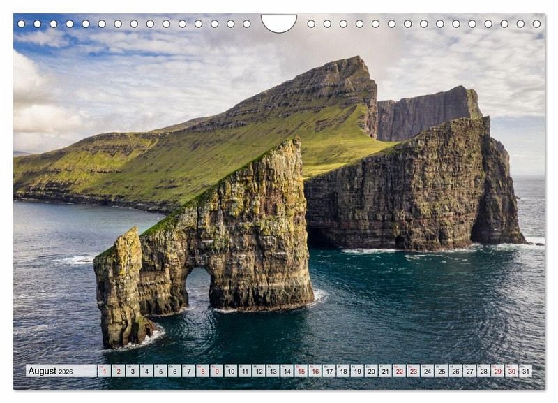Click date 17 in the calendar strip
558x403 pixels.
tap(329, 371)
